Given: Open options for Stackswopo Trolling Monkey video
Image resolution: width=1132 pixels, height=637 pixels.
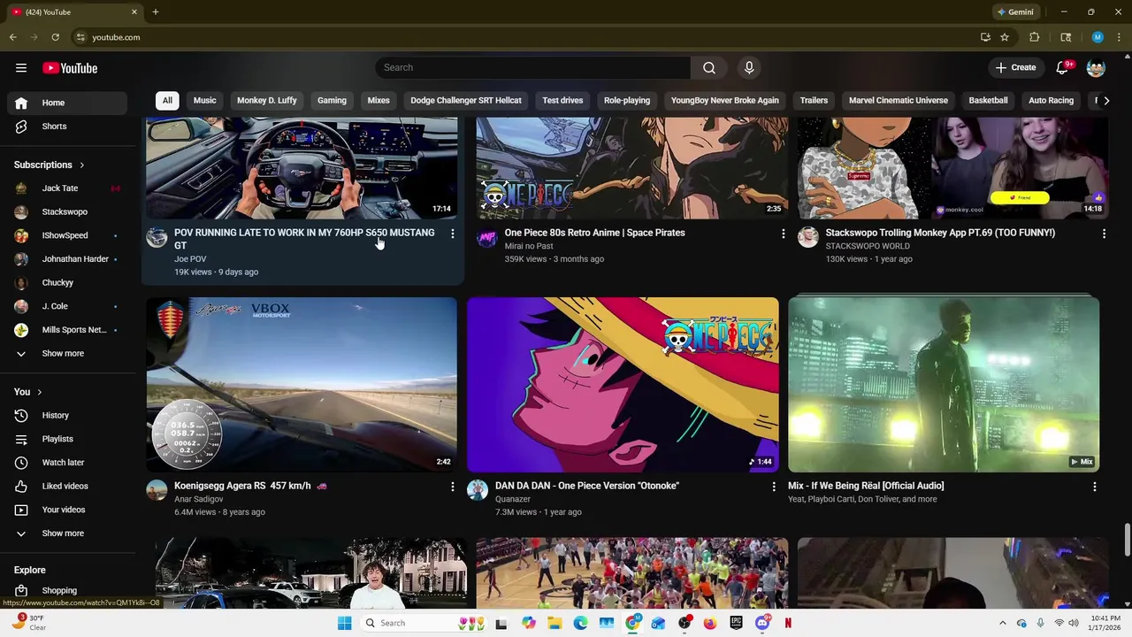Looking at the screenshot, I should click(1104, 234).
